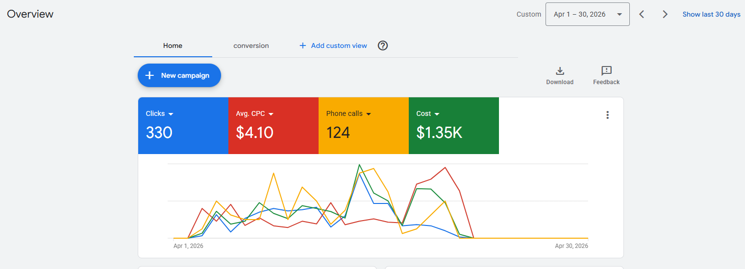
Task: Switch to the Home tab
Action: tap(173, 45)
